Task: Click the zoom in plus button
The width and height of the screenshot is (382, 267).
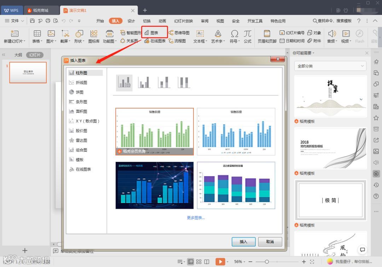Action: (x=304, y=262)
